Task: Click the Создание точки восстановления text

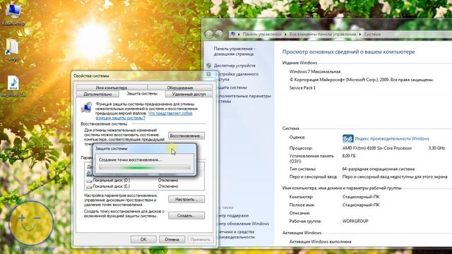Action: point(130,160)
